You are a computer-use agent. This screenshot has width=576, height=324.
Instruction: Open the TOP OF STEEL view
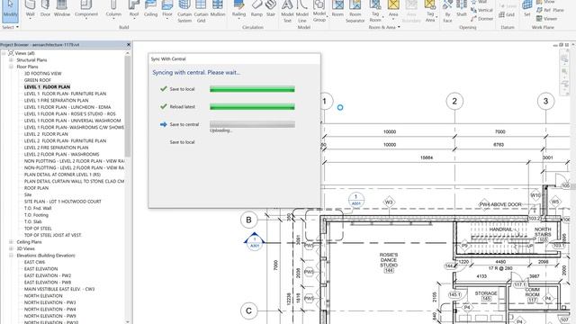[38, 229]
